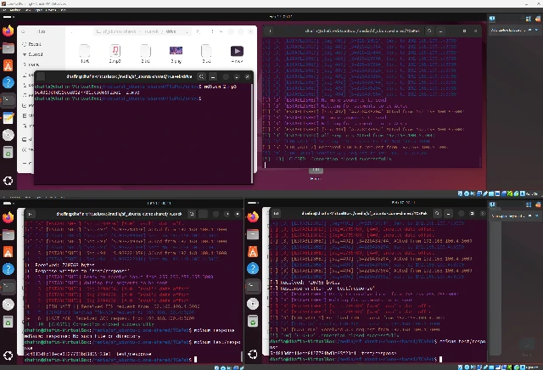Search in the top-right terminal window
543x370 pixels.
(429, 31)
